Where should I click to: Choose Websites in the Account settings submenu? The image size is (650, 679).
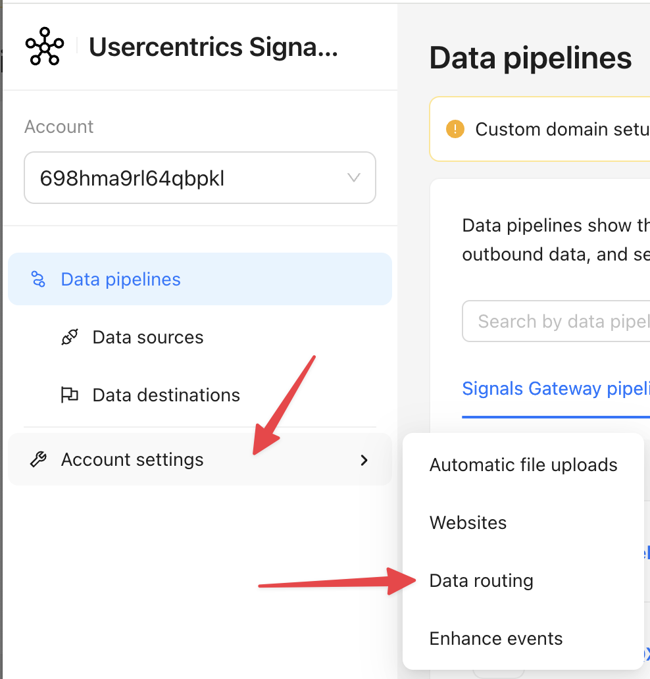468,523
